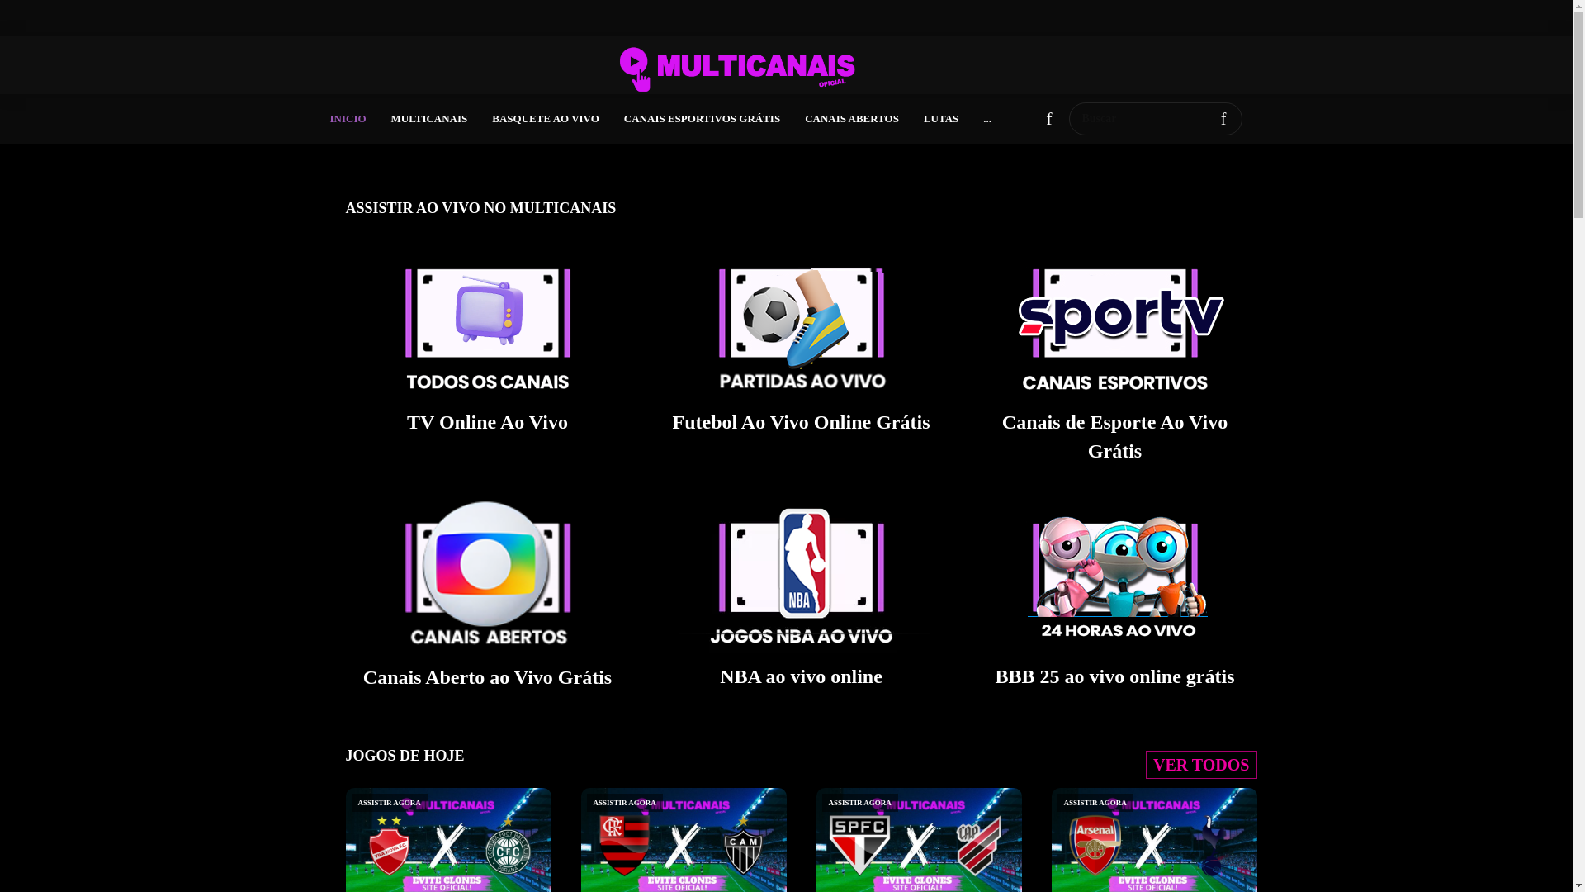Open Futebol Ao Vivo Online Grátis link
The width and height of the screenshot is (1585, 892).
(x=801, y=422)
